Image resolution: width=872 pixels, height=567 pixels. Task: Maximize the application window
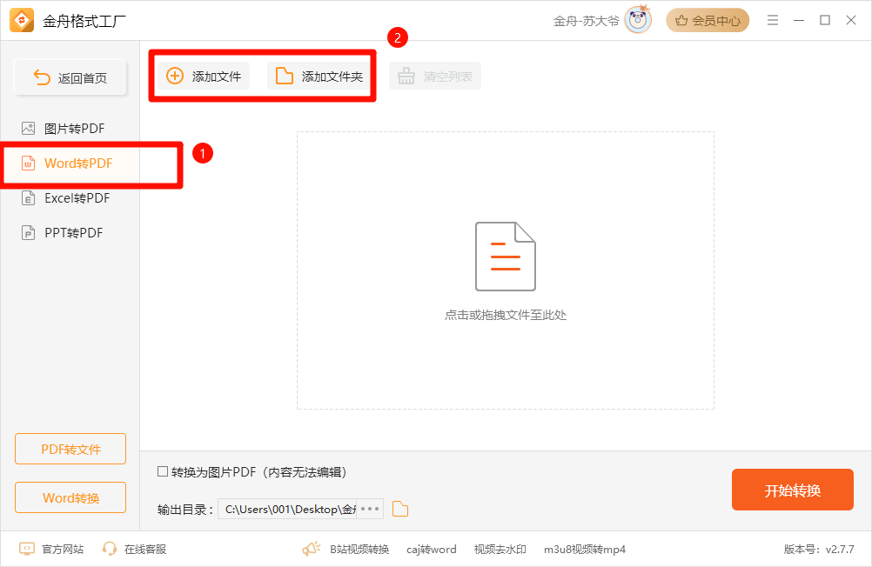pyautogui.click(x=825, y=21)
